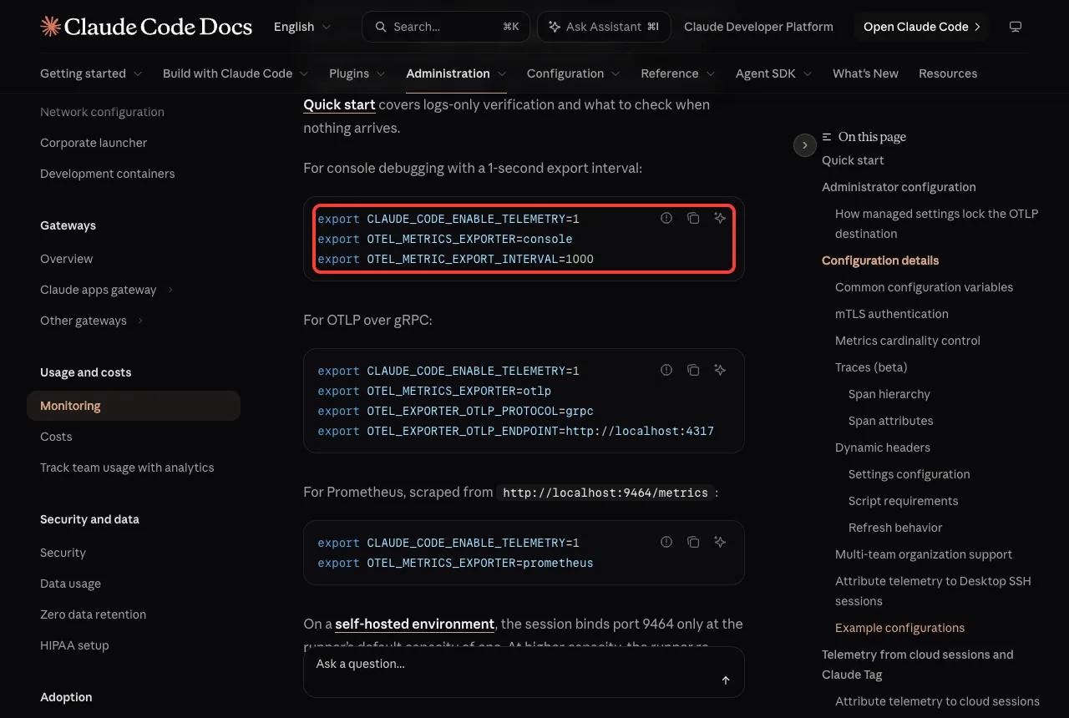Click Open Claude Code button

(921, 27)
